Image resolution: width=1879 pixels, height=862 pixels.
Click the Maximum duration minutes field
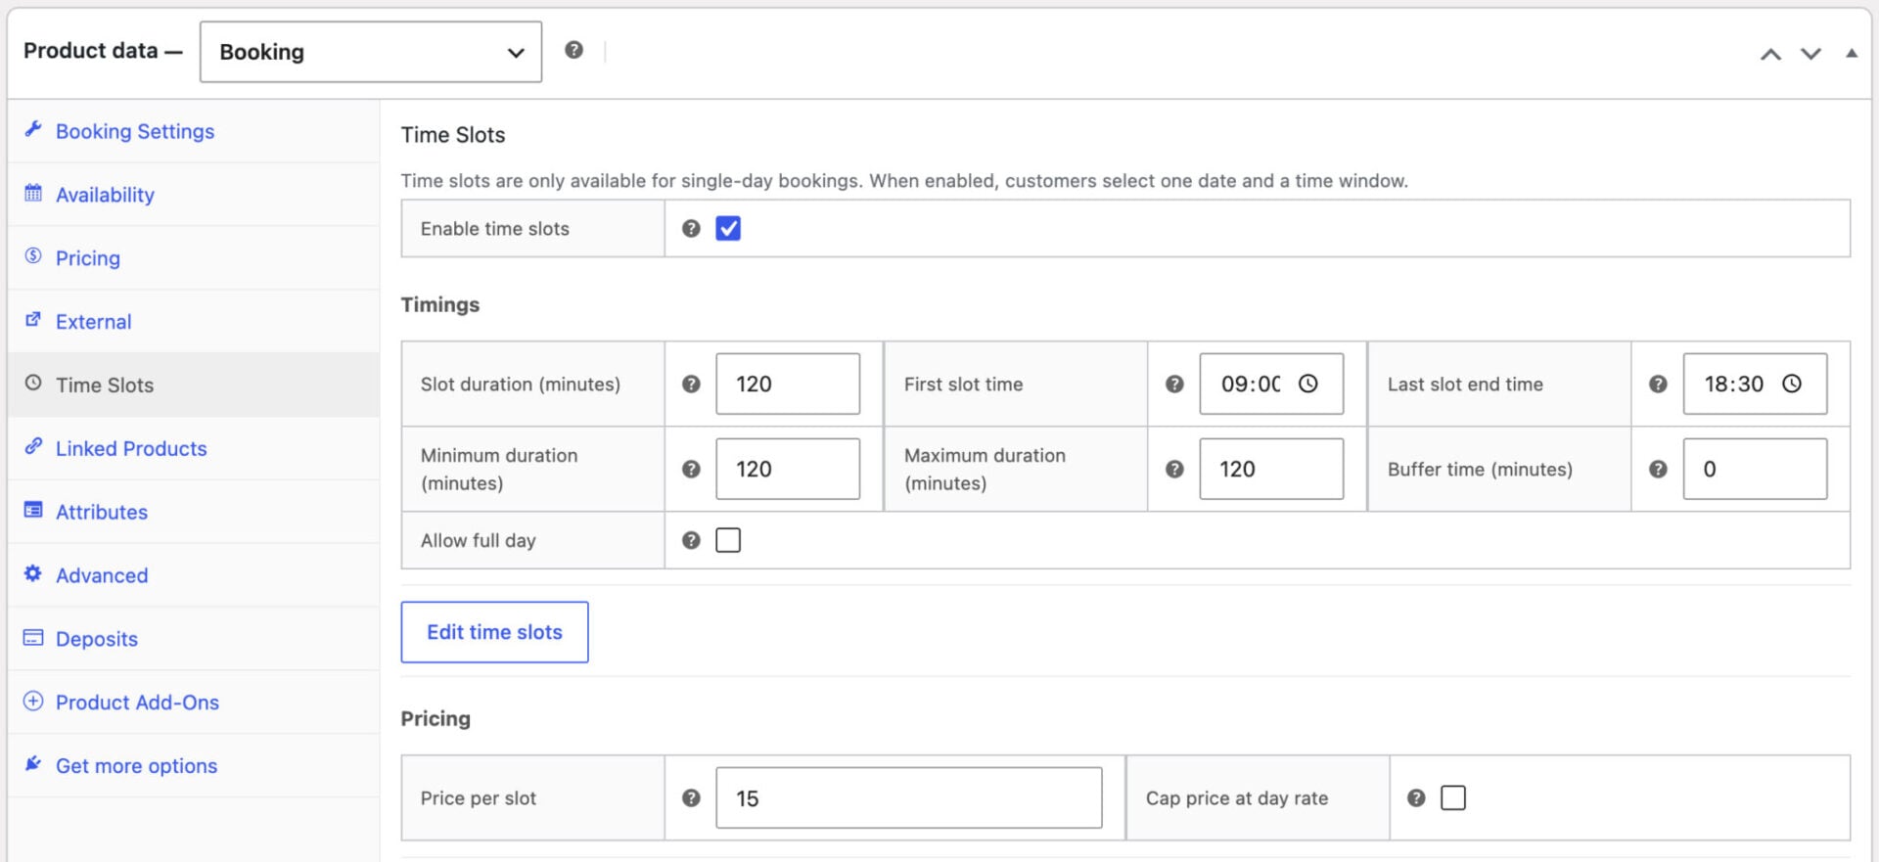coord(1271,469)
